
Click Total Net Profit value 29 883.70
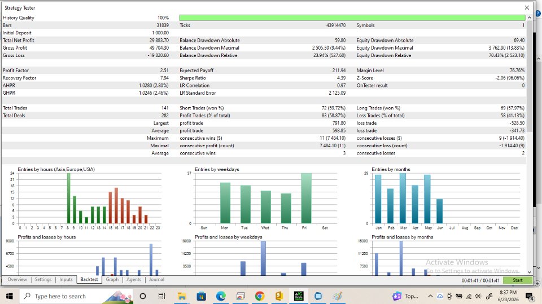[x=159, y=41]
